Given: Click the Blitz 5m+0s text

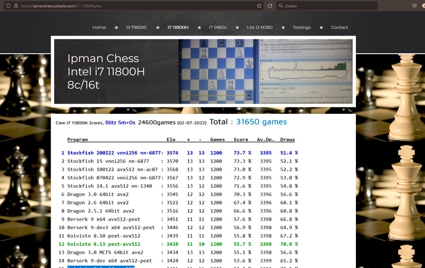Looking at the screenshot, I should 120,123.
